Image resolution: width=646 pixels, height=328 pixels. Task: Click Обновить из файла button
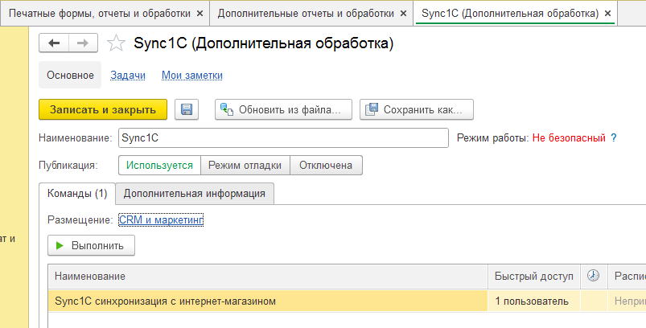tap(282, 109)
